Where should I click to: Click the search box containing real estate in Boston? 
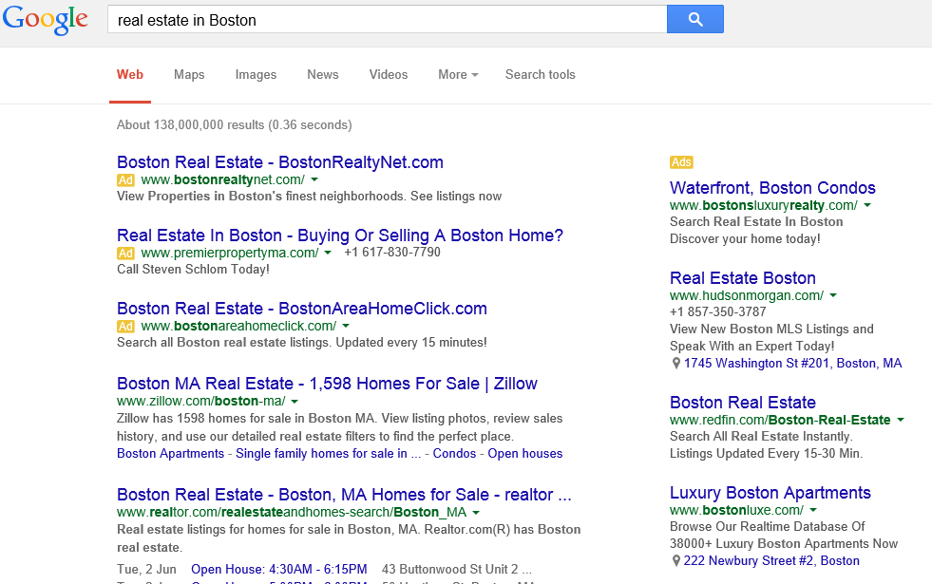(387, 20)
